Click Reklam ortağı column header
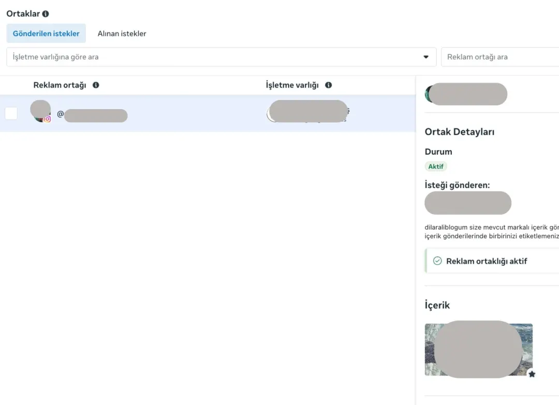Image resolution: width=559 pixels, height=405 pixels. (x=60, y=85)
